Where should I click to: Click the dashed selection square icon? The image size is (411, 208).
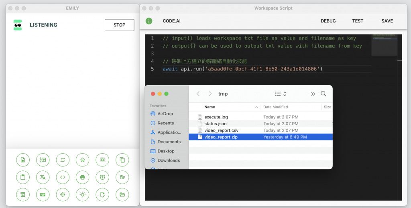102,160
